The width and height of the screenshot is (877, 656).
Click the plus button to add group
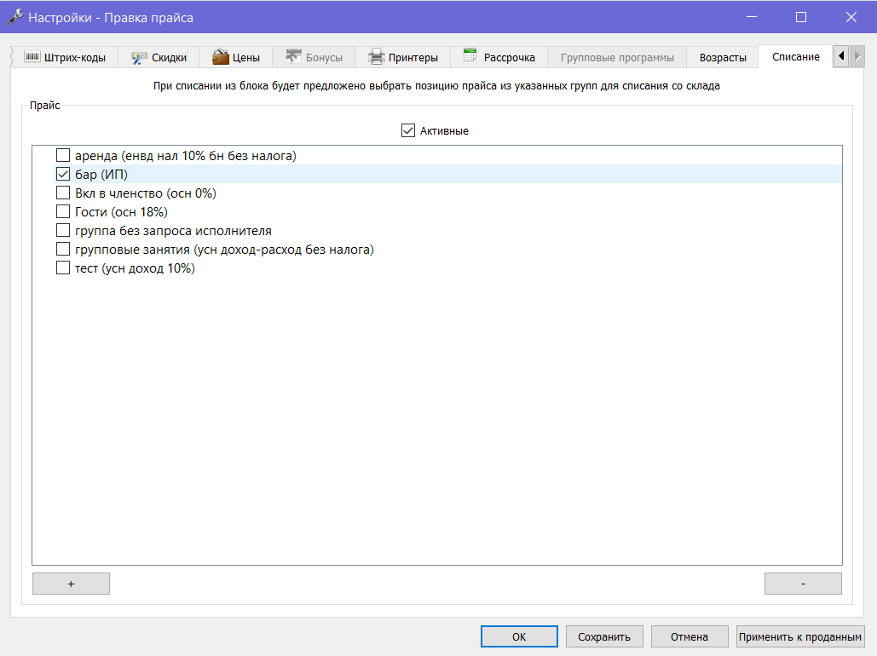[71, 584]
